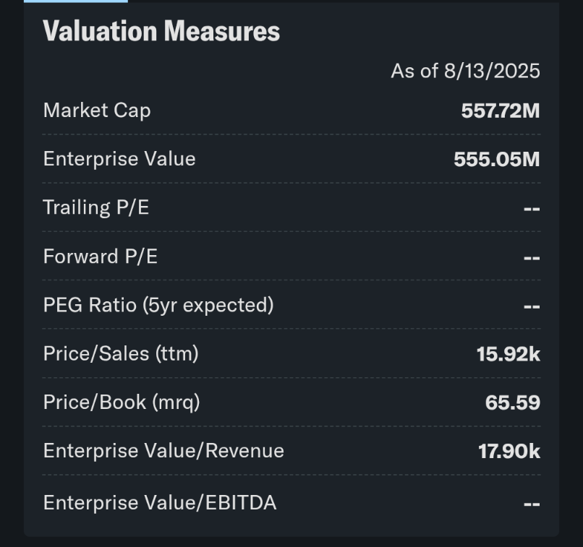Select the Forward P/E label

click(101, 257)
